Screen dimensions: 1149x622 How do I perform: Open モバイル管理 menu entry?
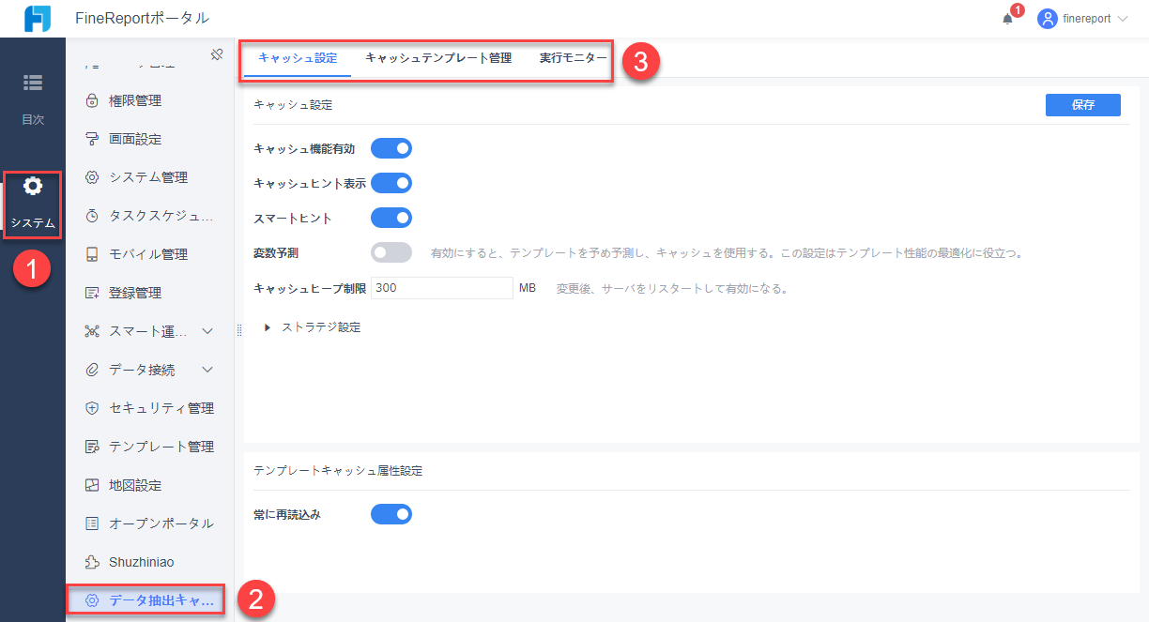click(149, 254)
